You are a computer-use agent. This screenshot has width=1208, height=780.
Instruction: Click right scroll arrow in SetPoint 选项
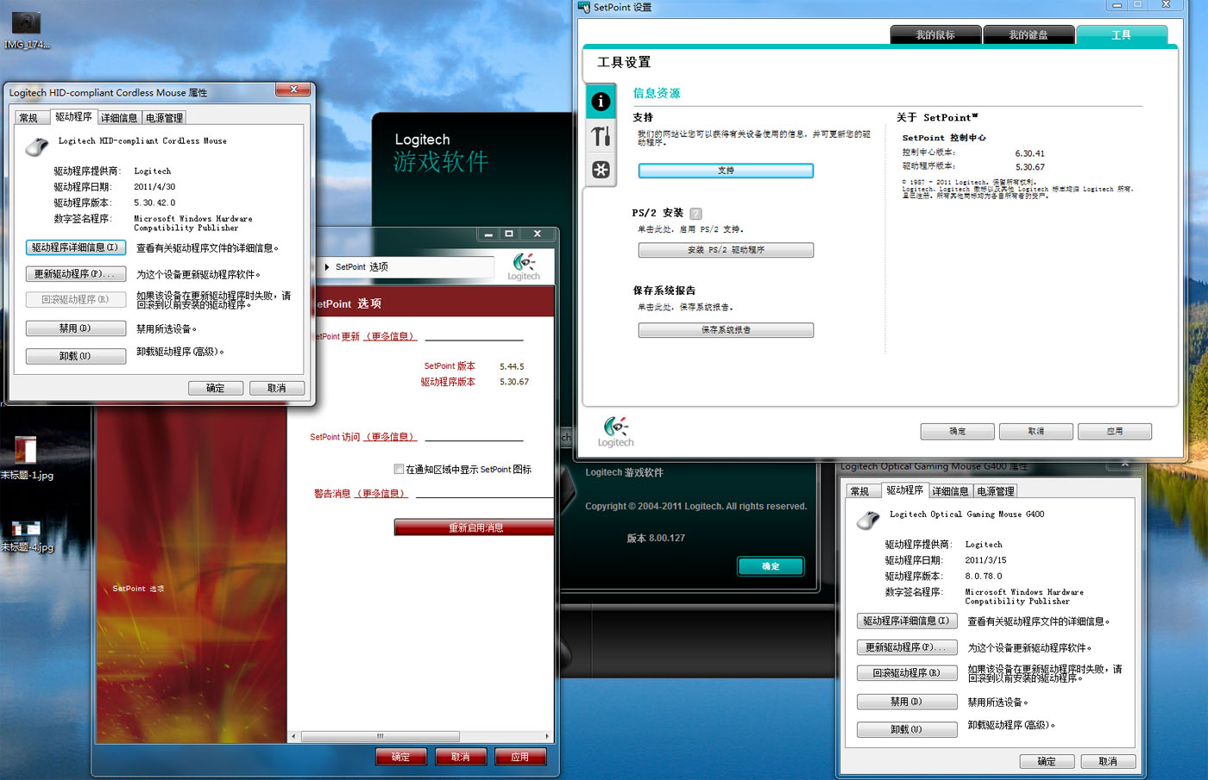pyautogui.click(x=547, y=737)
